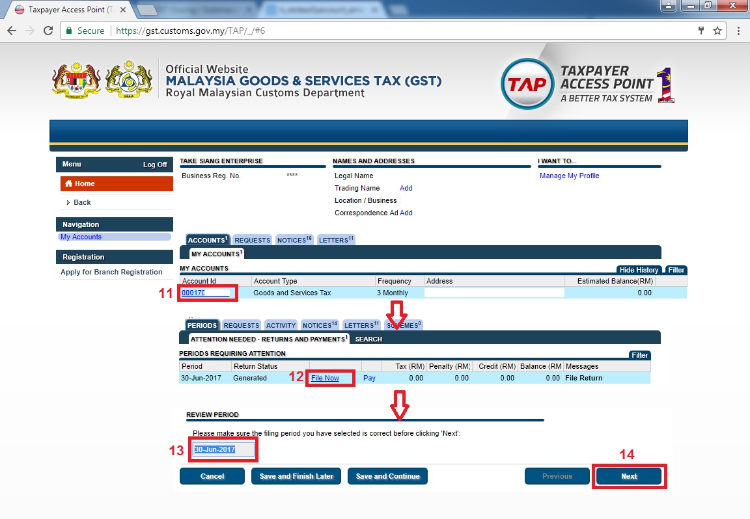Image resolution: width=750 pixels, height=519 pixels.
Task: Expand the Back menu item
Action: click(82, 202)
